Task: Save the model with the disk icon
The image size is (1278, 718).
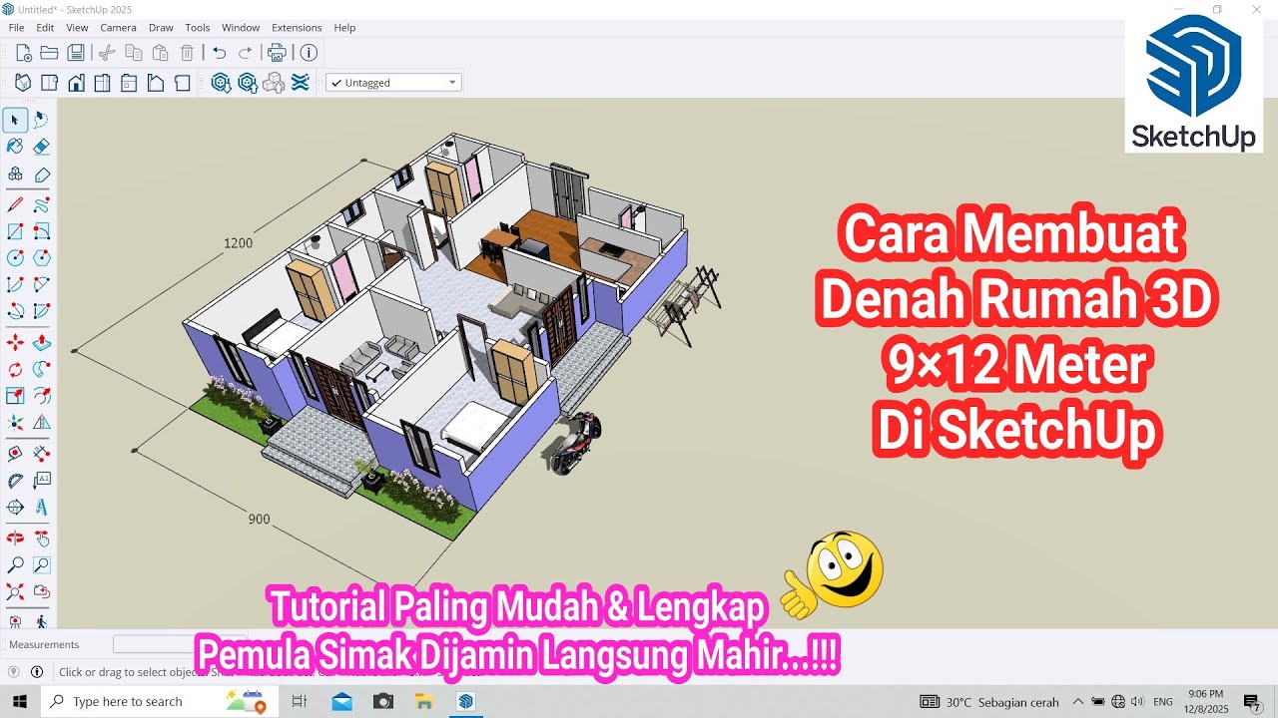Action: pos(76,53)
